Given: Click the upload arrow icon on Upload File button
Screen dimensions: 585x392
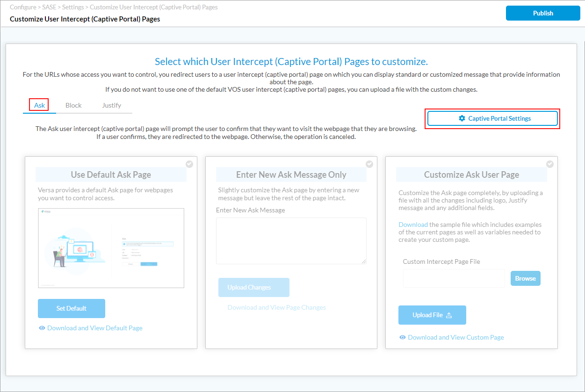Looking at the screenshot, I should [448, 315].
